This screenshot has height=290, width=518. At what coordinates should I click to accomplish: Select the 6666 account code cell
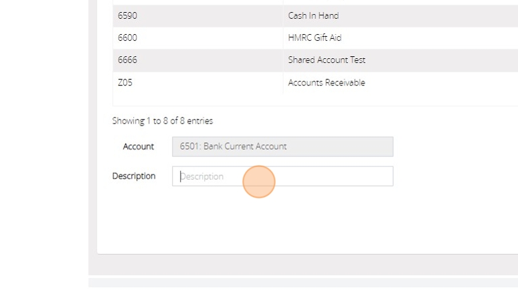point(127,60)
